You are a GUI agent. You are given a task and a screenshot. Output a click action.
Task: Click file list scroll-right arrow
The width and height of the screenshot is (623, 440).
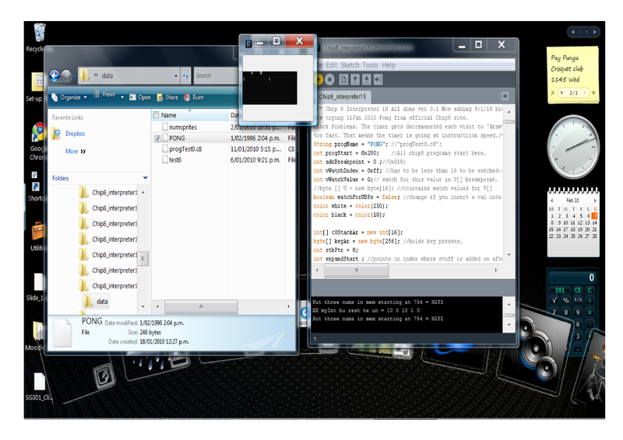pyautogui.click(x=288, y=306)
